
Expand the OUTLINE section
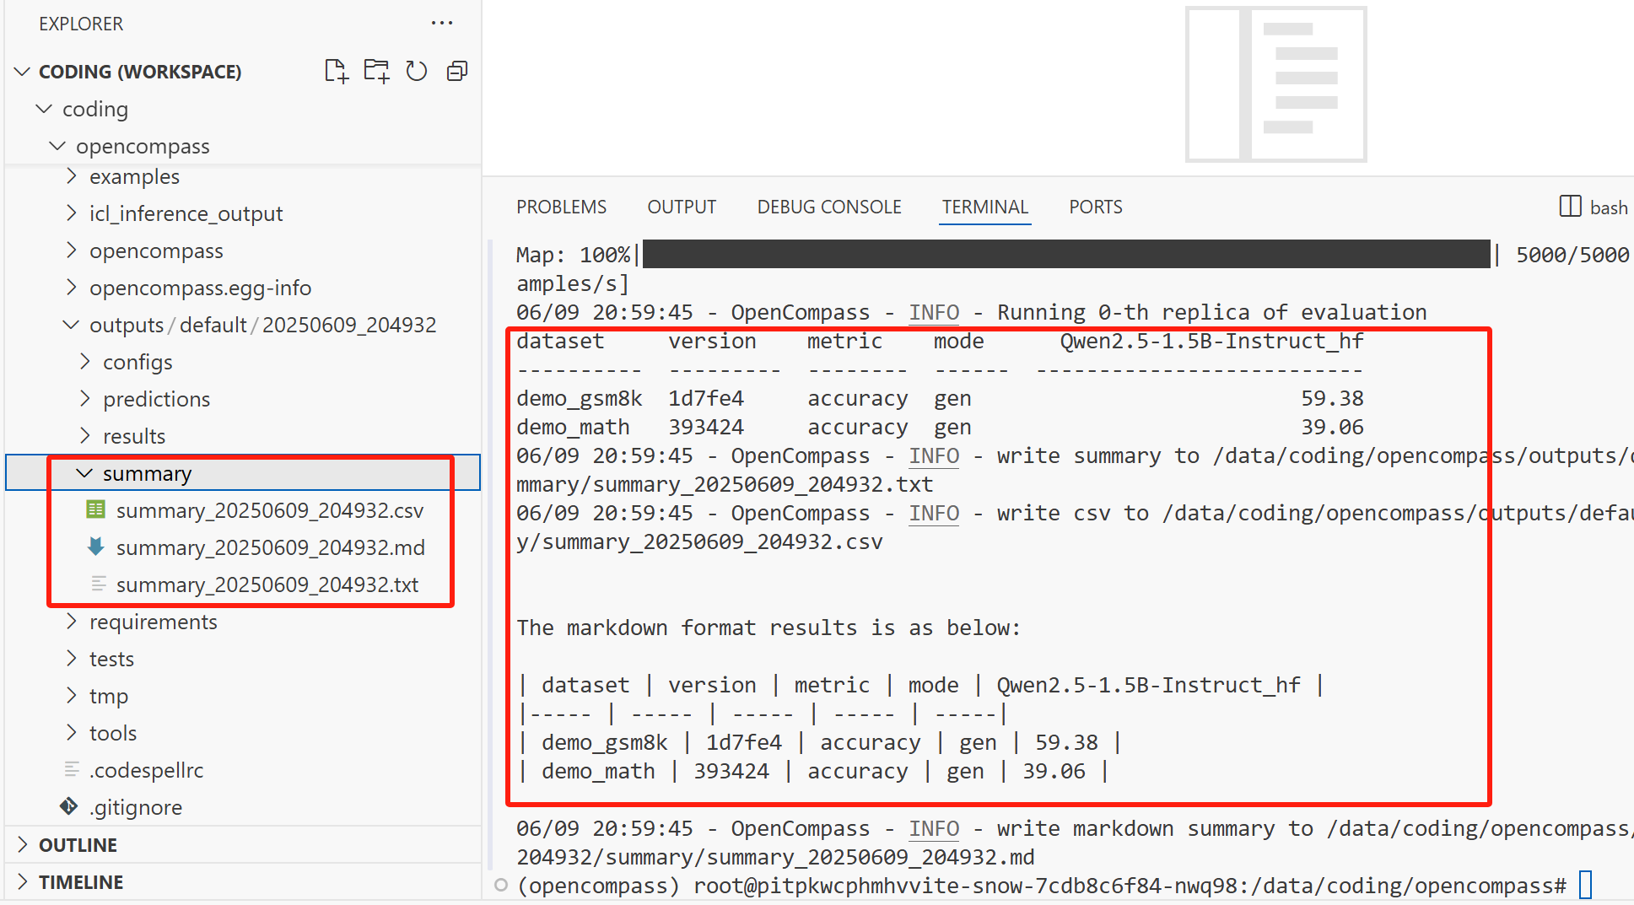click(23, 844)
